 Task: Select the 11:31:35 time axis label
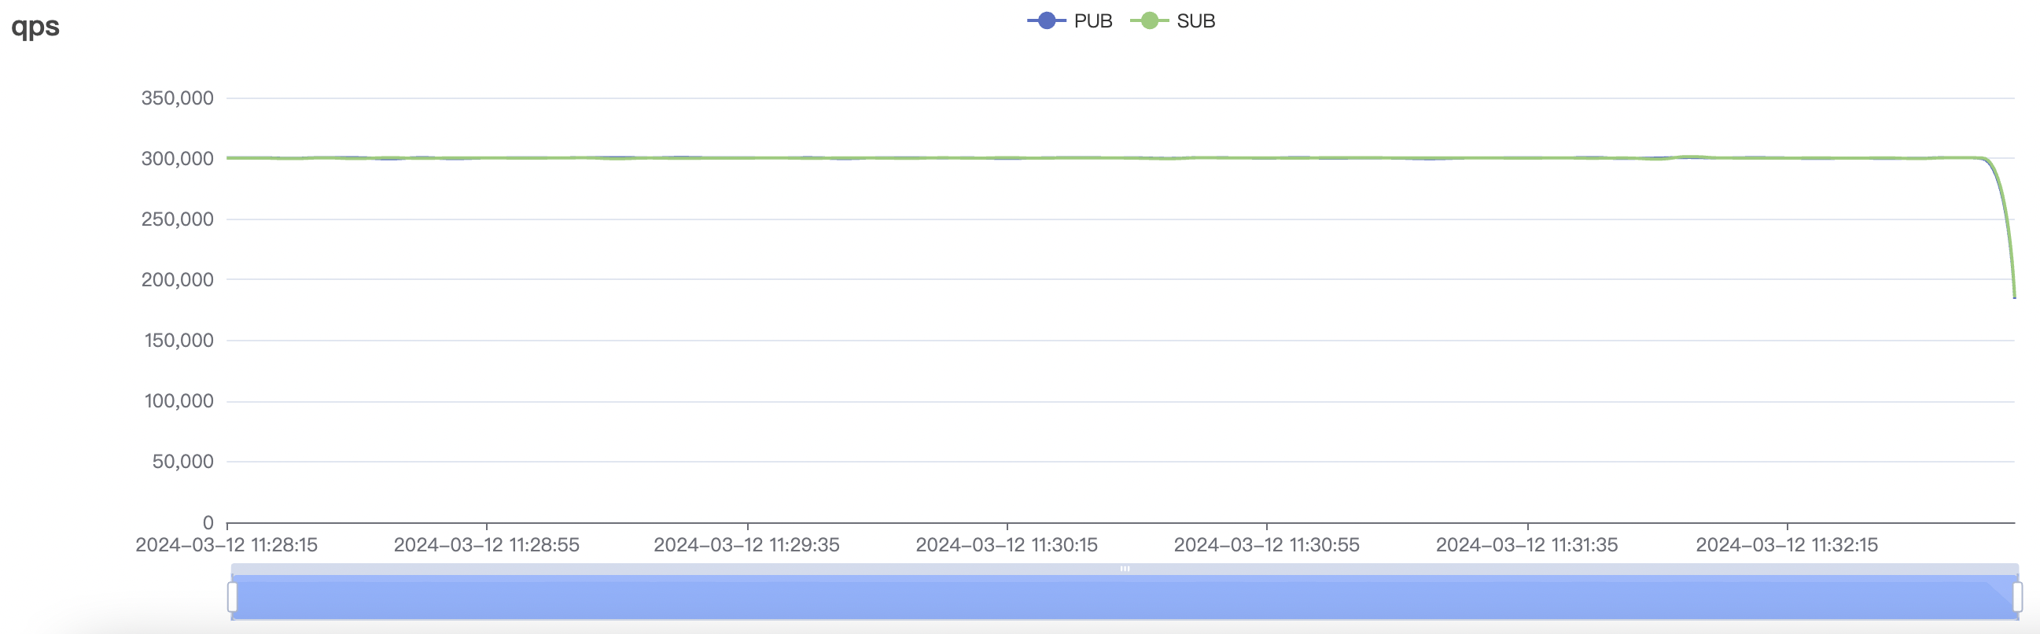(x=1526, y=545)
